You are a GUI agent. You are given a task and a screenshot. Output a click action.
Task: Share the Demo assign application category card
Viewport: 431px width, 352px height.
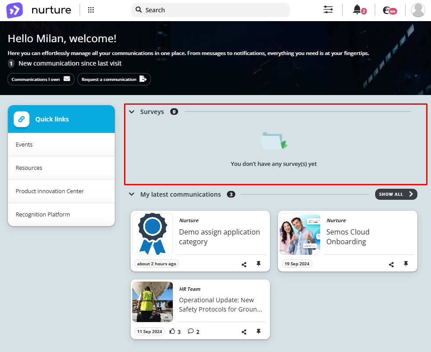244,264
